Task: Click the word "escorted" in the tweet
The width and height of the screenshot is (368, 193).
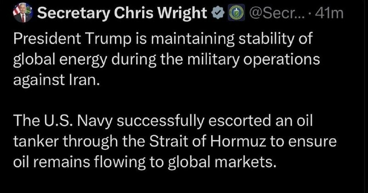Action: pos(249,121)
